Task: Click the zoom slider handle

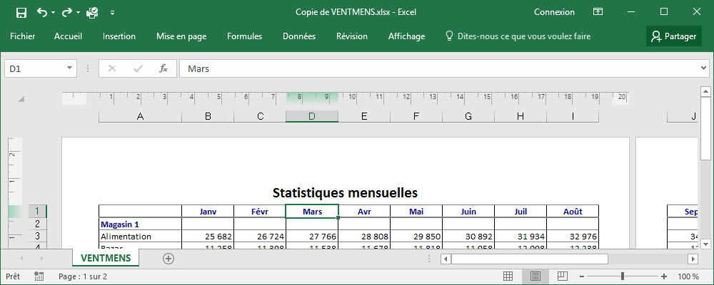Action: coord(623,276)
